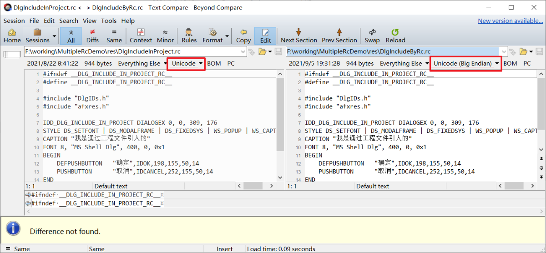Click the Format toolbar icon
The height and width of the screenshot is (253, 546).
click(212, 36)
